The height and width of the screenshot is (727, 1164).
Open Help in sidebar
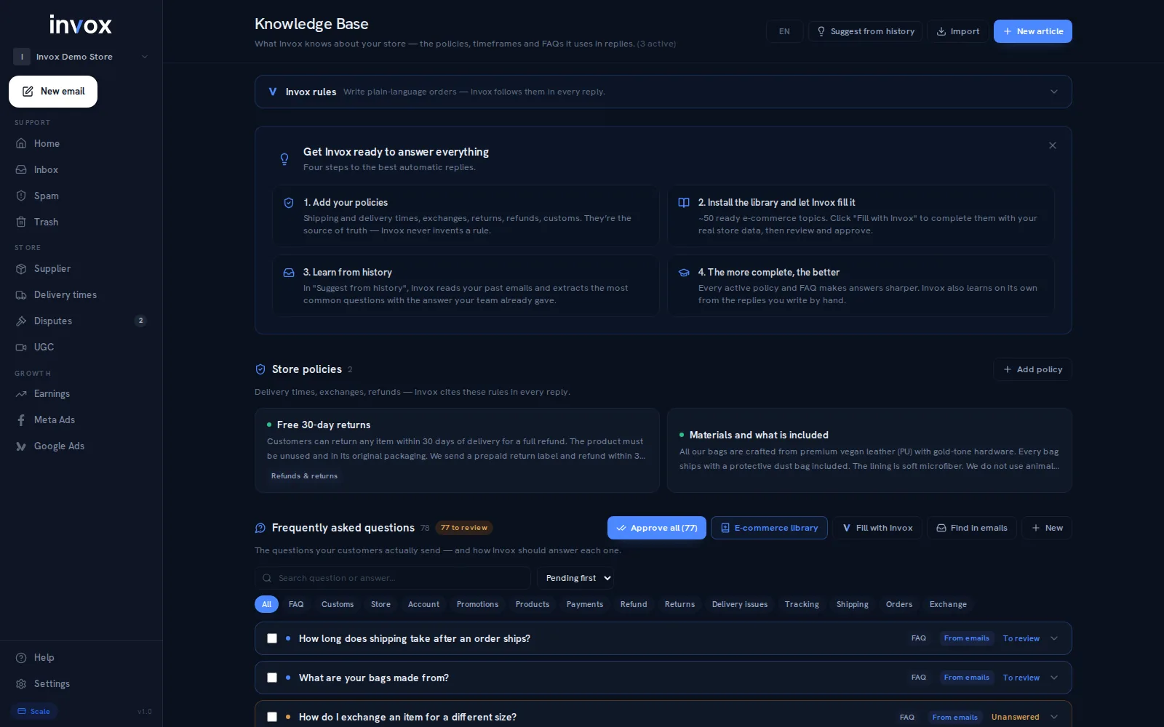[x=81, y=657]
